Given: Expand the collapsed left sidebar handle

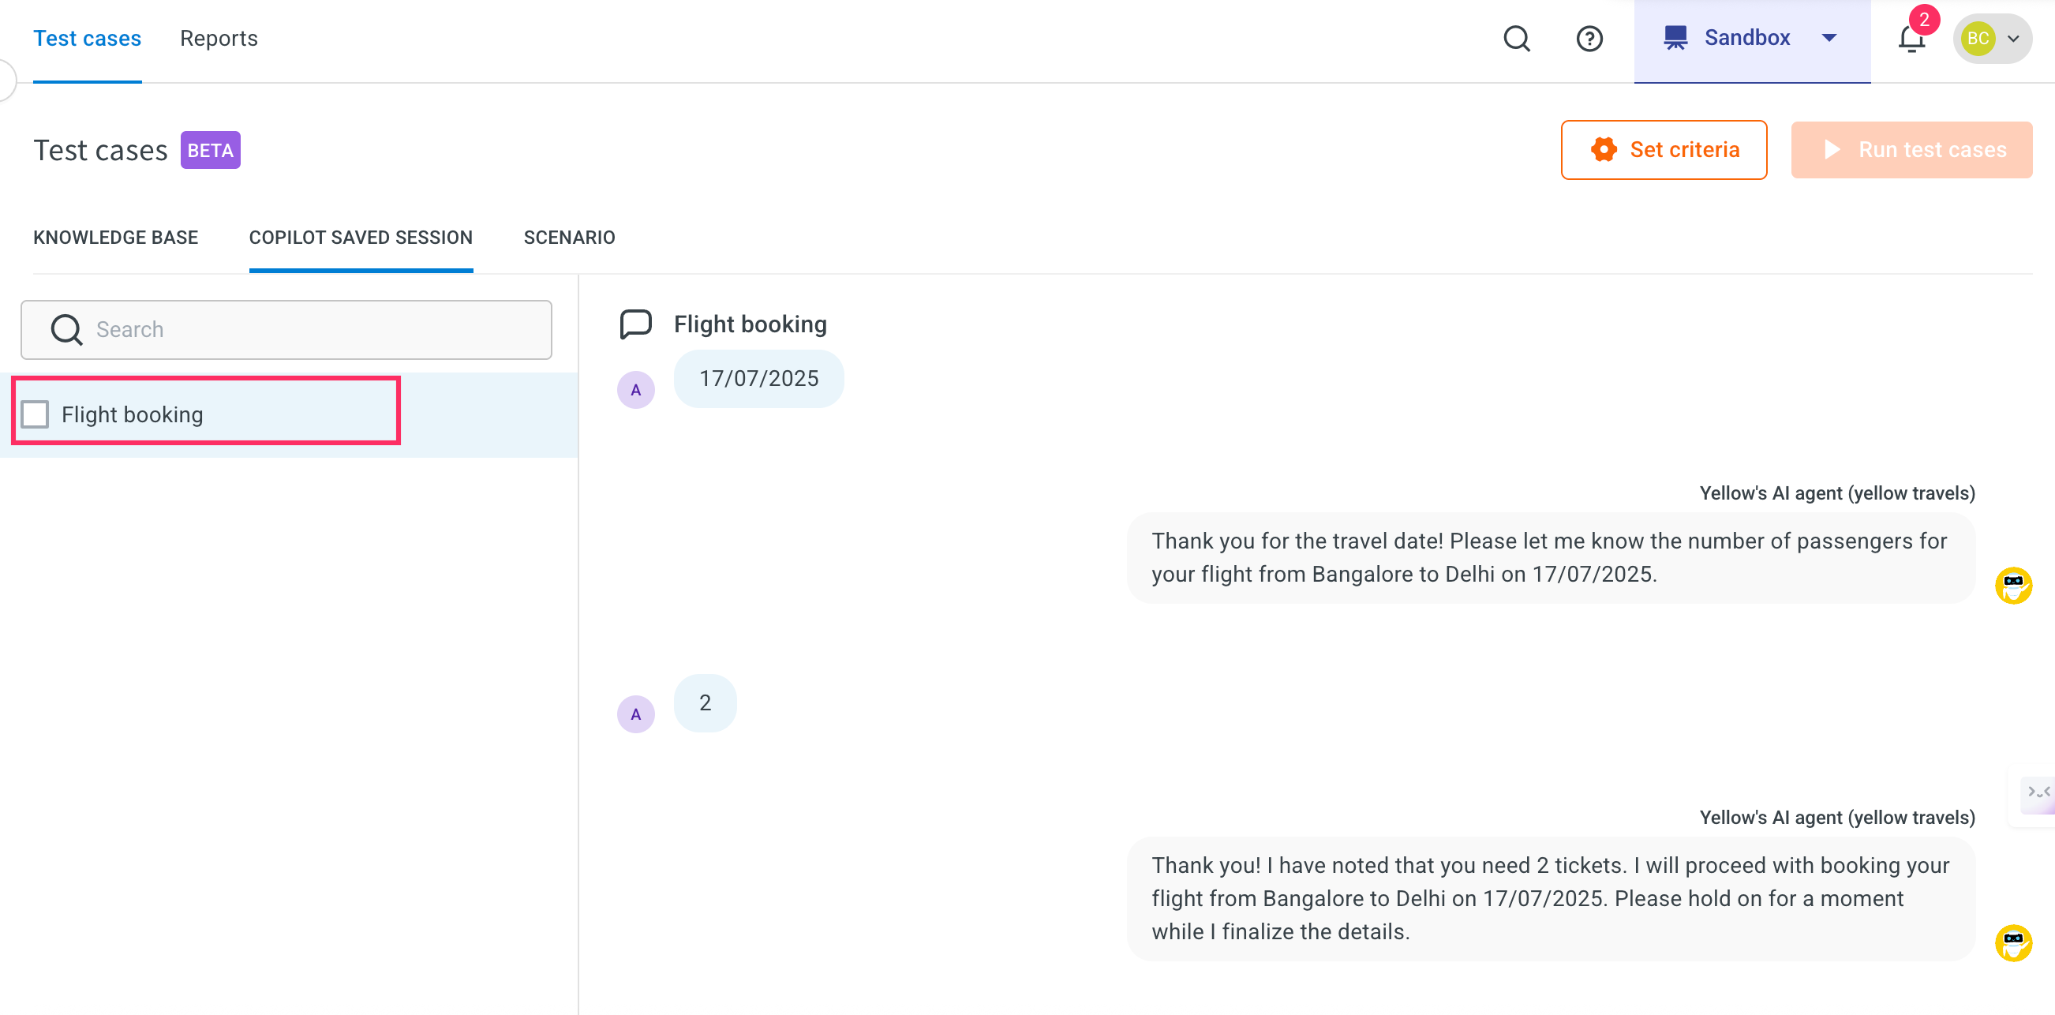Looking at the screenshot, I should click(6, 80).
